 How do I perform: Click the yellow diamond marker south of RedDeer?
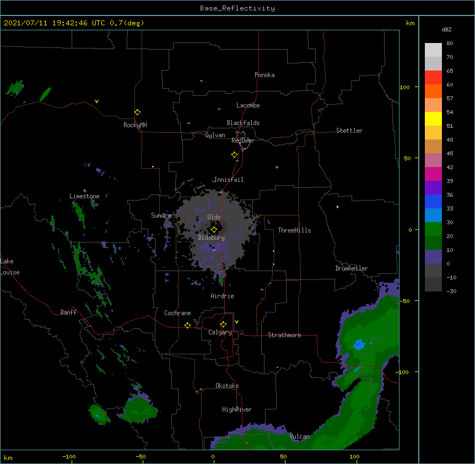235,155
